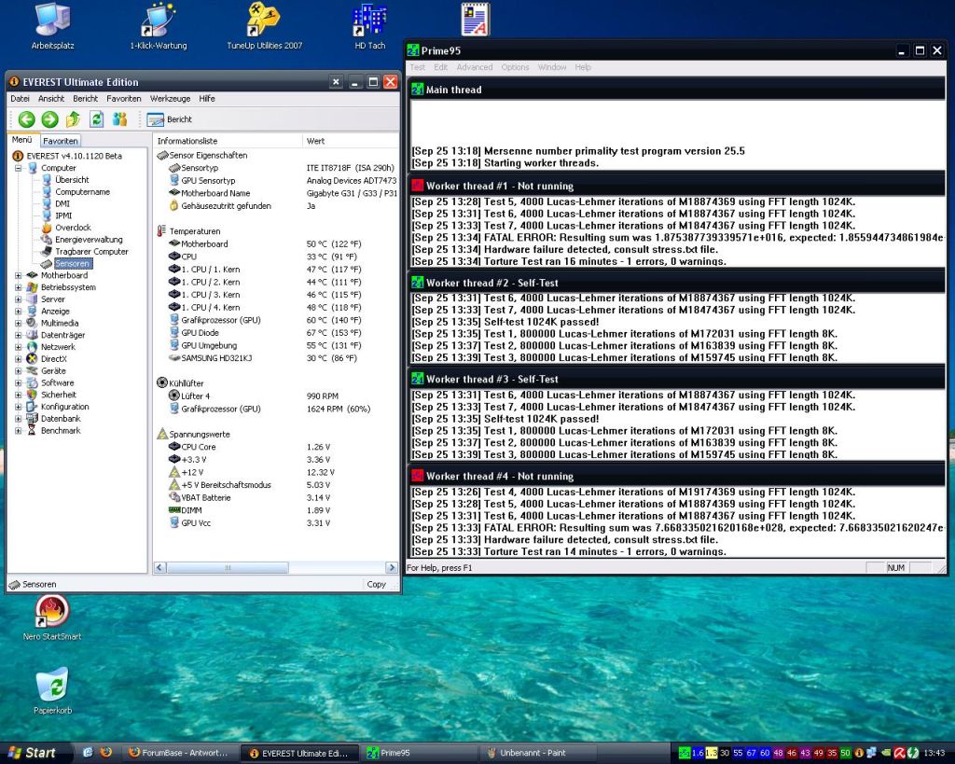955x764 pixels.
Task: Switch to the Favoriten tab in left panel
Action: coord(61,141)
